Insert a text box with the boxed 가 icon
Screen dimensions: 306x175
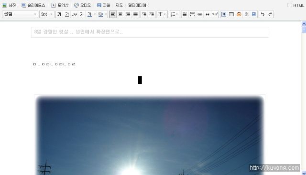(224, 14)
